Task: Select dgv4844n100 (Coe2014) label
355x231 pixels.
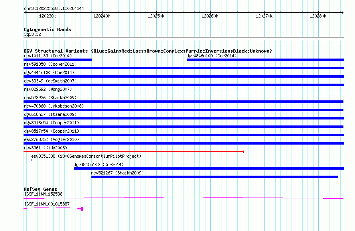Action: (49, 72)
